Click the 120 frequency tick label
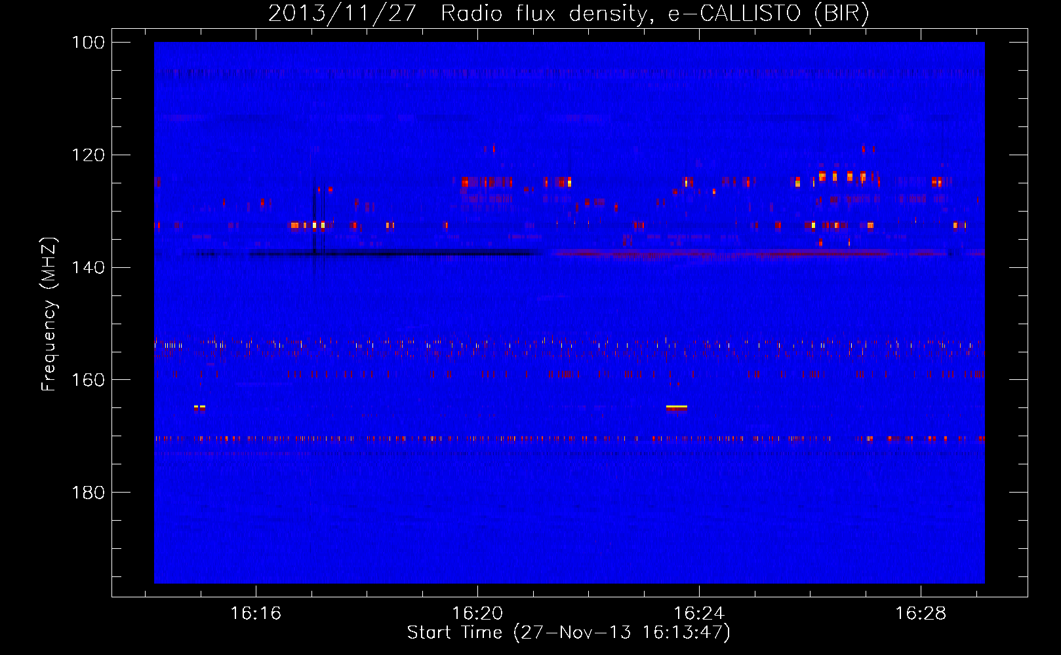 89,155
